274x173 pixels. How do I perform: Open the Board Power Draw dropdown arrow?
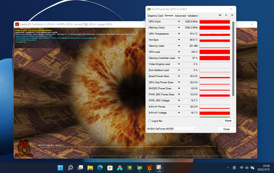(179, 76)
